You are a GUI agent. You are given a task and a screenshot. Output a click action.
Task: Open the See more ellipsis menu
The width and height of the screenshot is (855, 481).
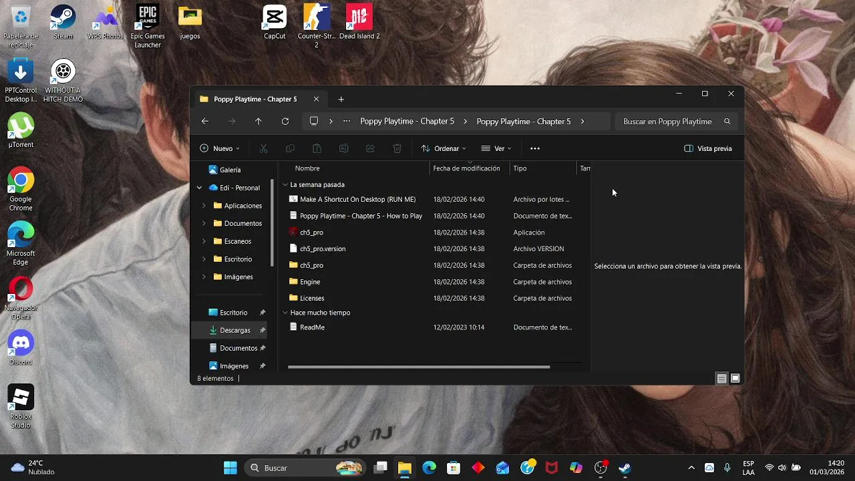tap(534, 148)
